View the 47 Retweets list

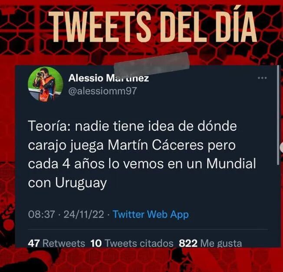56,243
